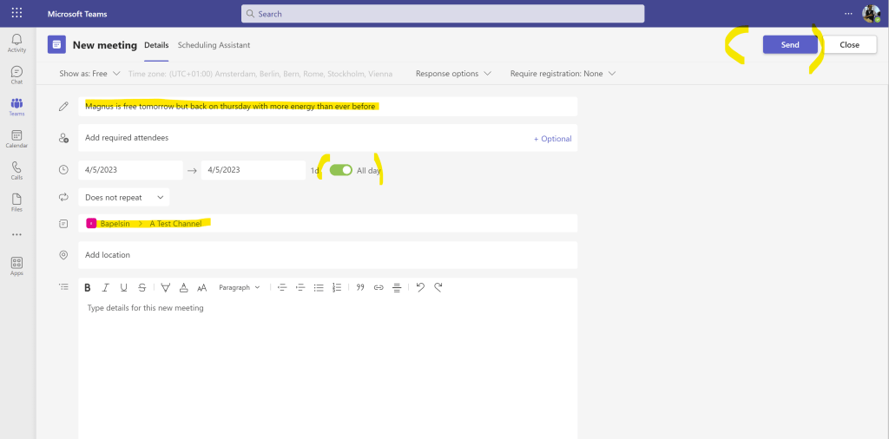Open the Response options dropdown
Viewport: 889px width, 439px height.
[453, 74]
